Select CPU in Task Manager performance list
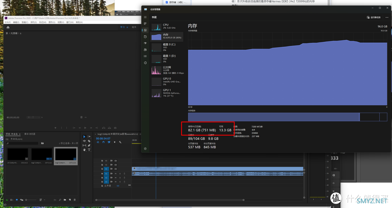Viewport: 392px width, 208px height. [x=167, y=26]
